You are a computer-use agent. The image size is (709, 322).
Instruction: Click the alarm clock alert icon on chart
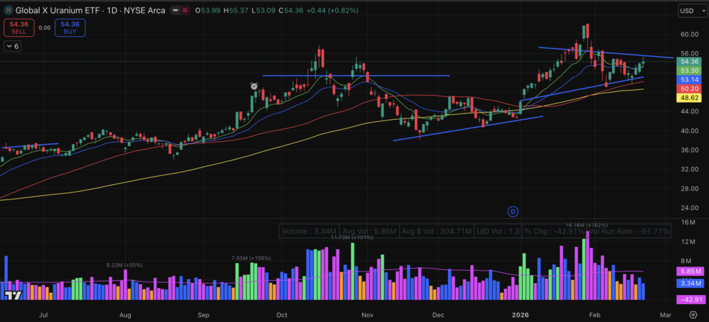click(x=254, y=86)
